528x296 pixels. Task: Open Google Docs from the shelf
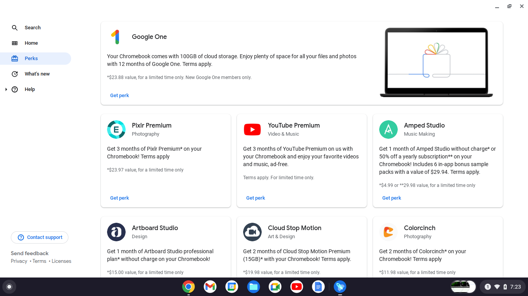(x=319, y=287)
